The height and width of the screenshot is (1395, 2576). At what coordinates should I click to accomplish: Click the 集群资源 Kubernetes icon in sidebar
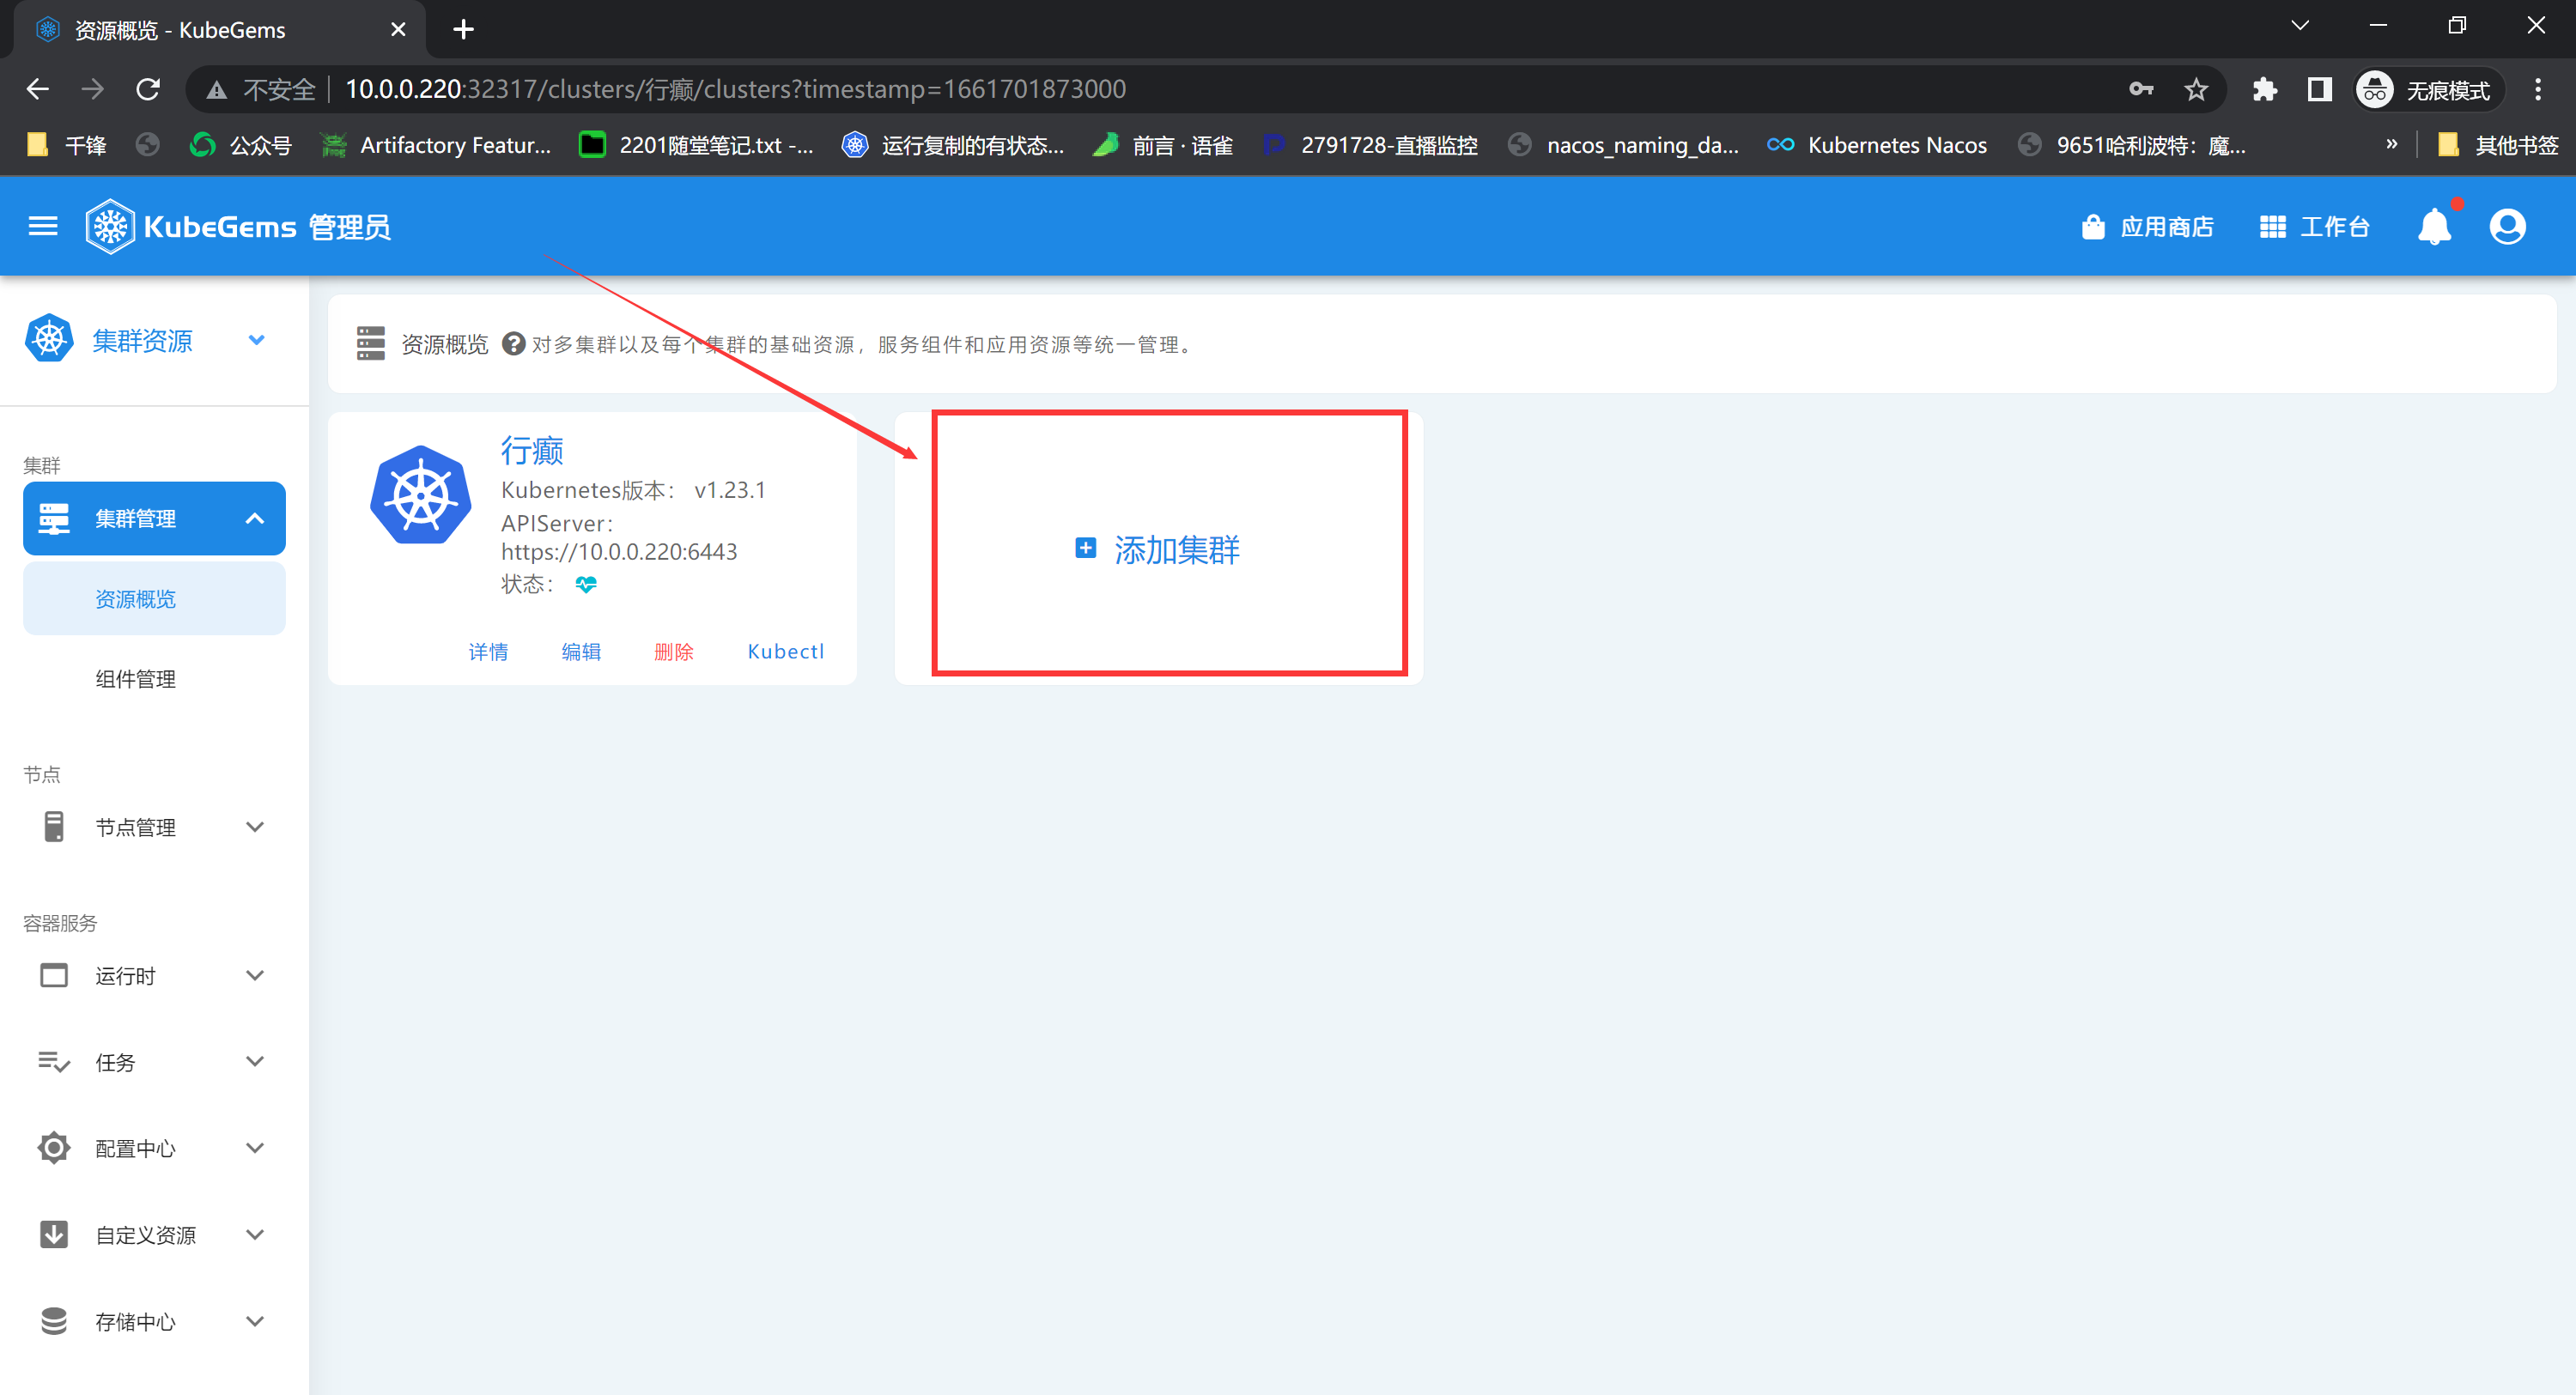pyautogui.click(x=49, y=339)
